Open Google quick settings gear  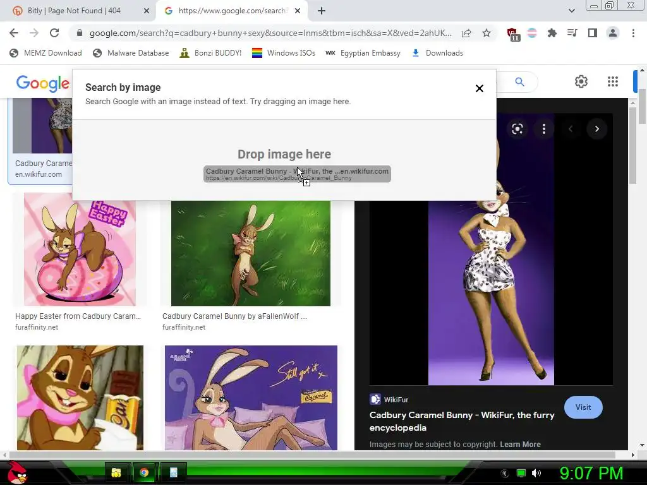[x=581, y=81]
